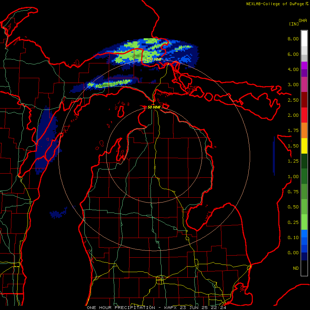Click the OHA product label
Image resolution: width=310 pixels, height=310 pixels.
pyautogui.click(x=303, y=21)
